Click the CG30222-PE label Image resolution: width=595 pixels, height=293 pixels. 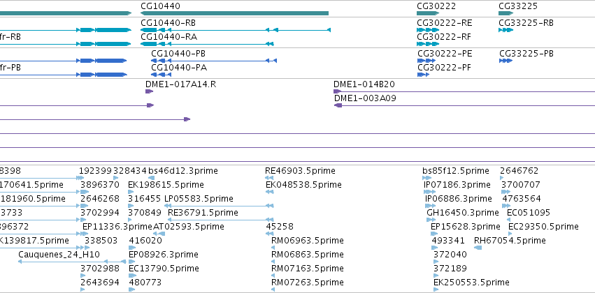pos(445,54)
